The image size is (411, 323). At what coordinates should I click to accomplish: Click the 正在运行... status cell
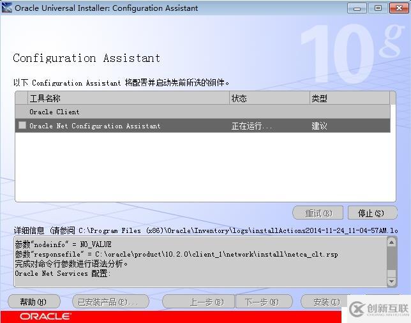[x=251, y=126]
